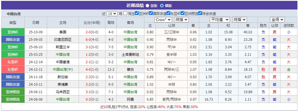Click the 日期 column header
Screen dimensions: 298x111
(x=36, y=23)
